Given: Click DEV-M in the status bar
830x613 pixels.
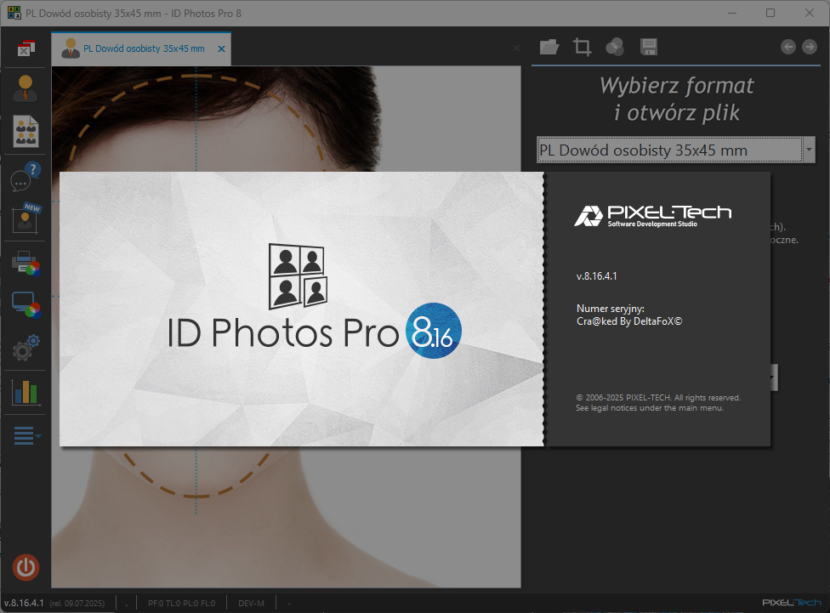Looking at the screenshot, I should (x=251, y=604).
